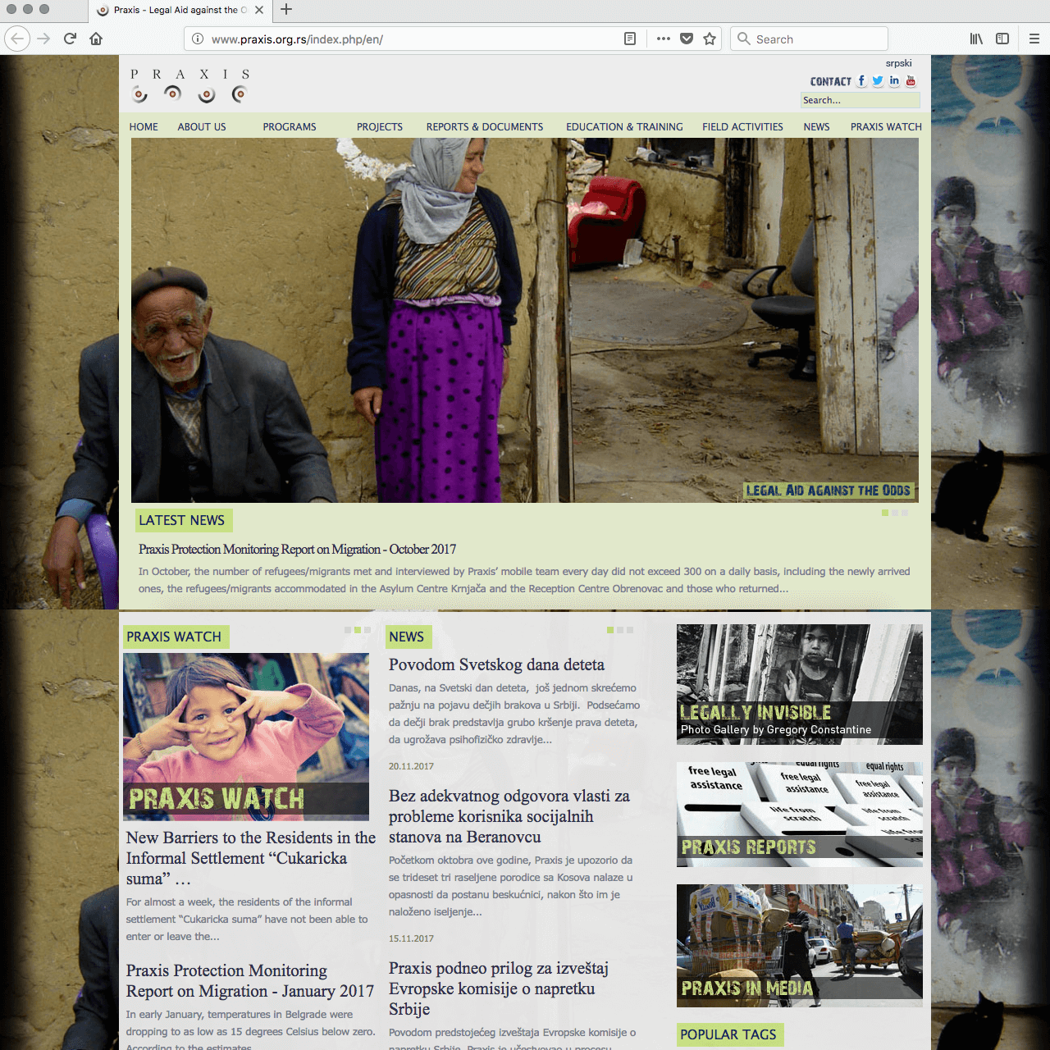Screen dimensions: 1050x1050
Task: Open REPORTS & DOCUMENTS menu item
Action: [484, 127]
